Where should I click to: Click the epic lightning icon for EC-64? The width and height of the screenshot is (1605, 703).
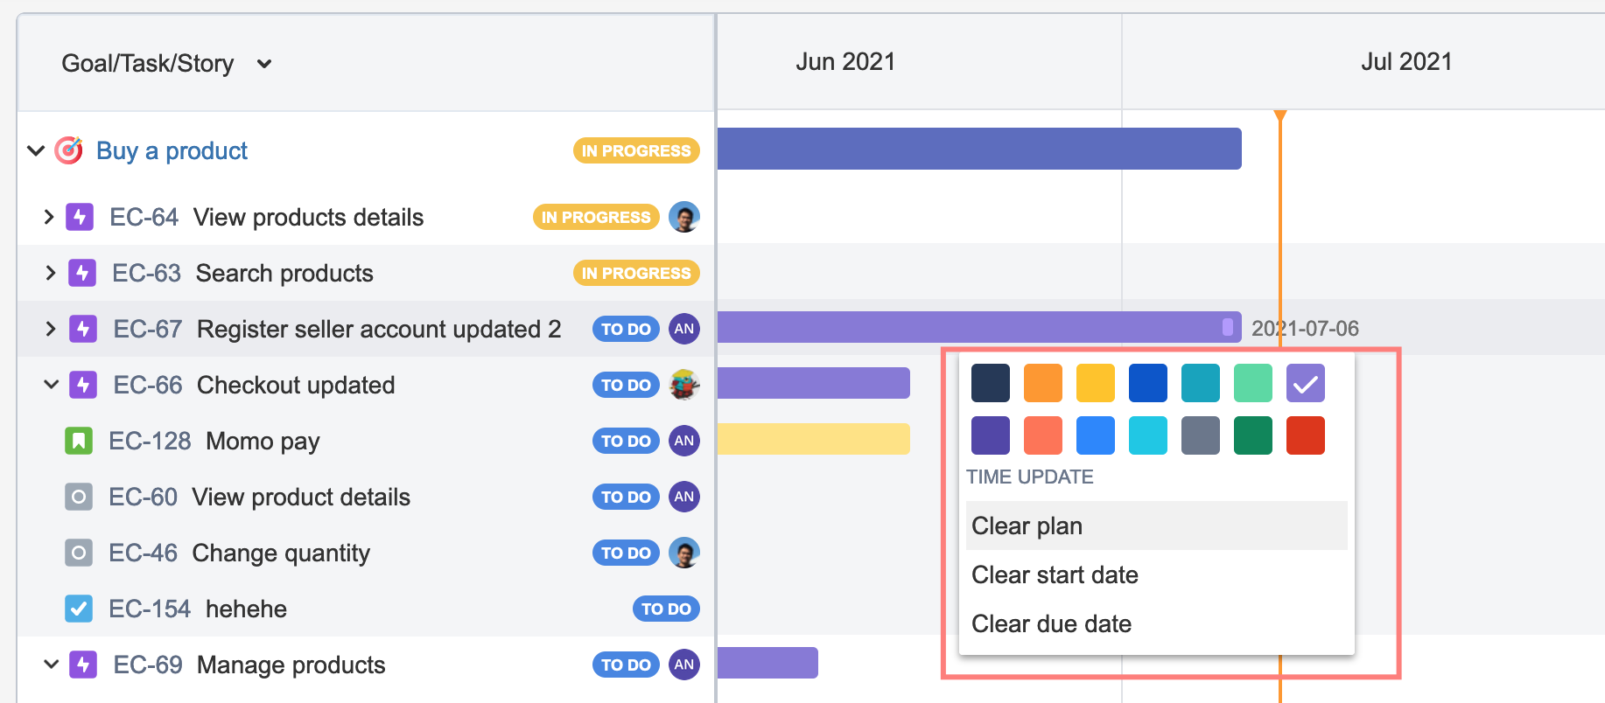click(x=80, y=217)
